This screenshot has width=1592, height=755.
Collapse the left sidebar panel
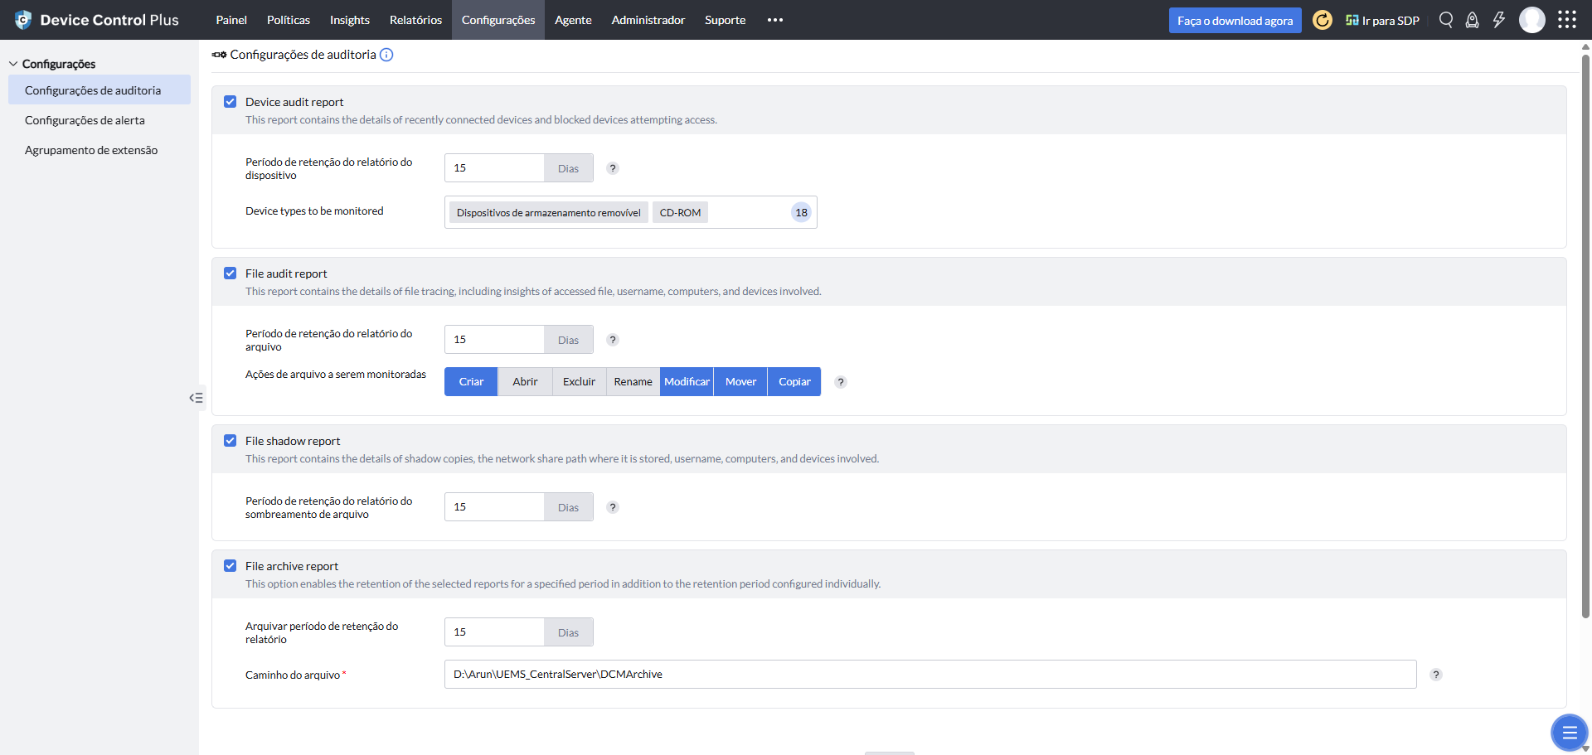pyautogui.click(x=196, y=398)
